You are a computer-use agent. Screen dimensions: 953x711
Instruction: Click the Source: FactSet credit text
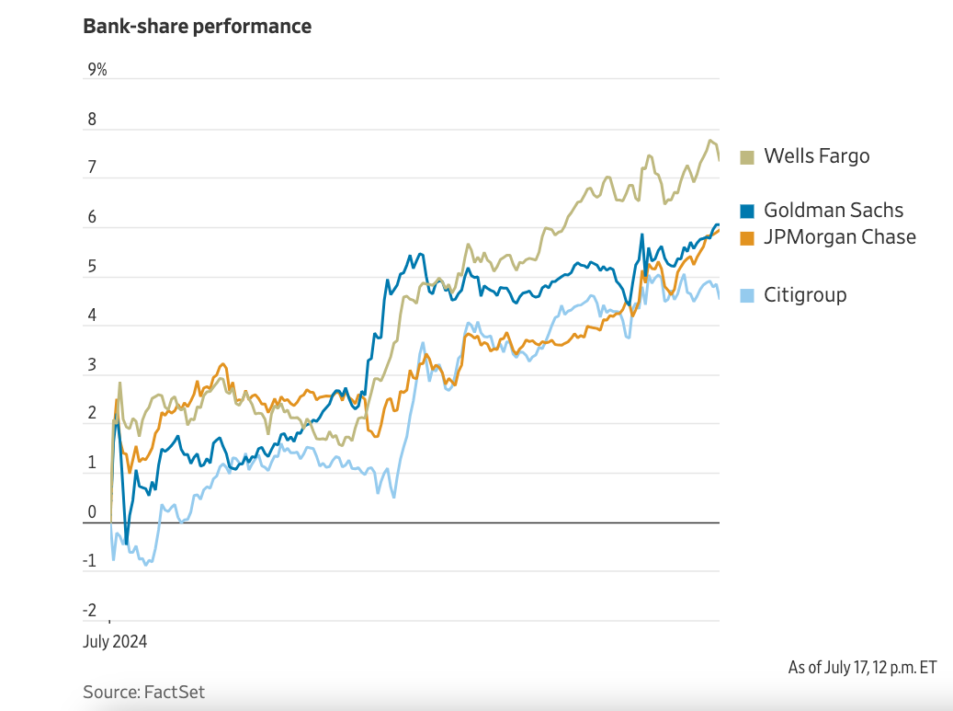coord(144,692)
